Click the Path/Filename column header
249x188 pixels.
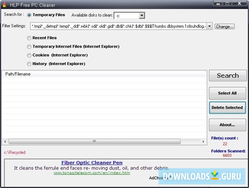104,74
